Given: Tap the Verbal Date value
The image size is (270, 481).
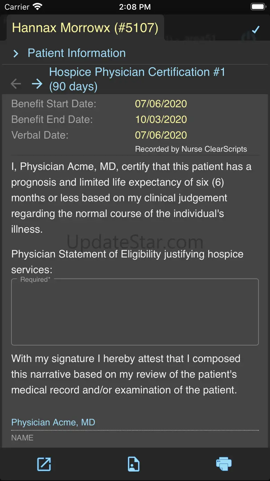Looking at the screenshot, I should pos(161,135).
